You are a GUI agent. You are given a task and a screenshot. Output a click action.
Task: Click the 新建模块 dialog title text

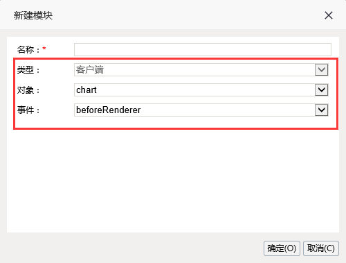33,15
